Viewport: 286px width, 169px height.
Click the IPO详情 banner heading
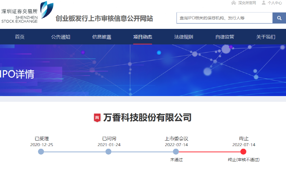point(17,74)
